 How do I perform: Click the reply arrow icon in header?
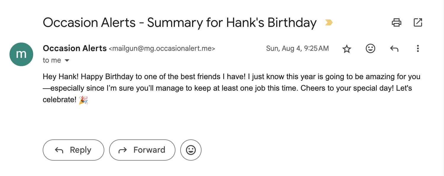point(394,48)
